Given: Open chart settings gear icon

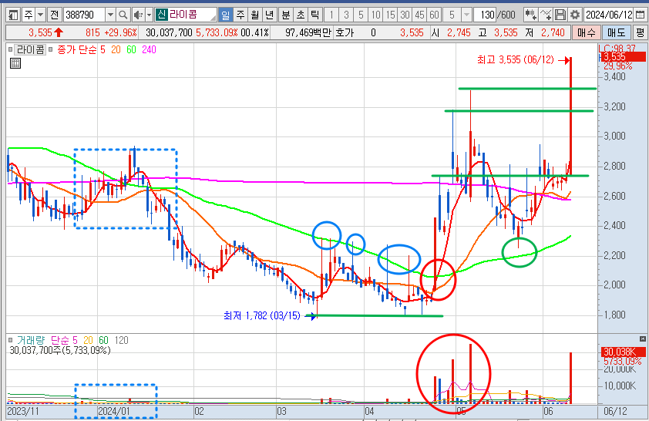Looking at the screenshot, I should (x=574, y=15).
